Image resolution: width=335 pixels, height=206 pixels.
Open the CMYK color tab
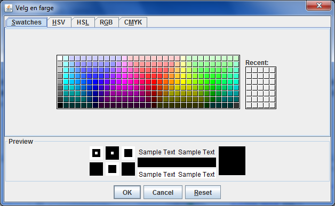(133, 22)
